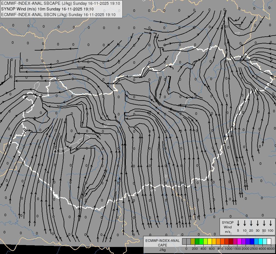Click the 30 m/s wind arrow in legend
The height and width of the screenshot is (254, 276).
[x=257, y=223]
